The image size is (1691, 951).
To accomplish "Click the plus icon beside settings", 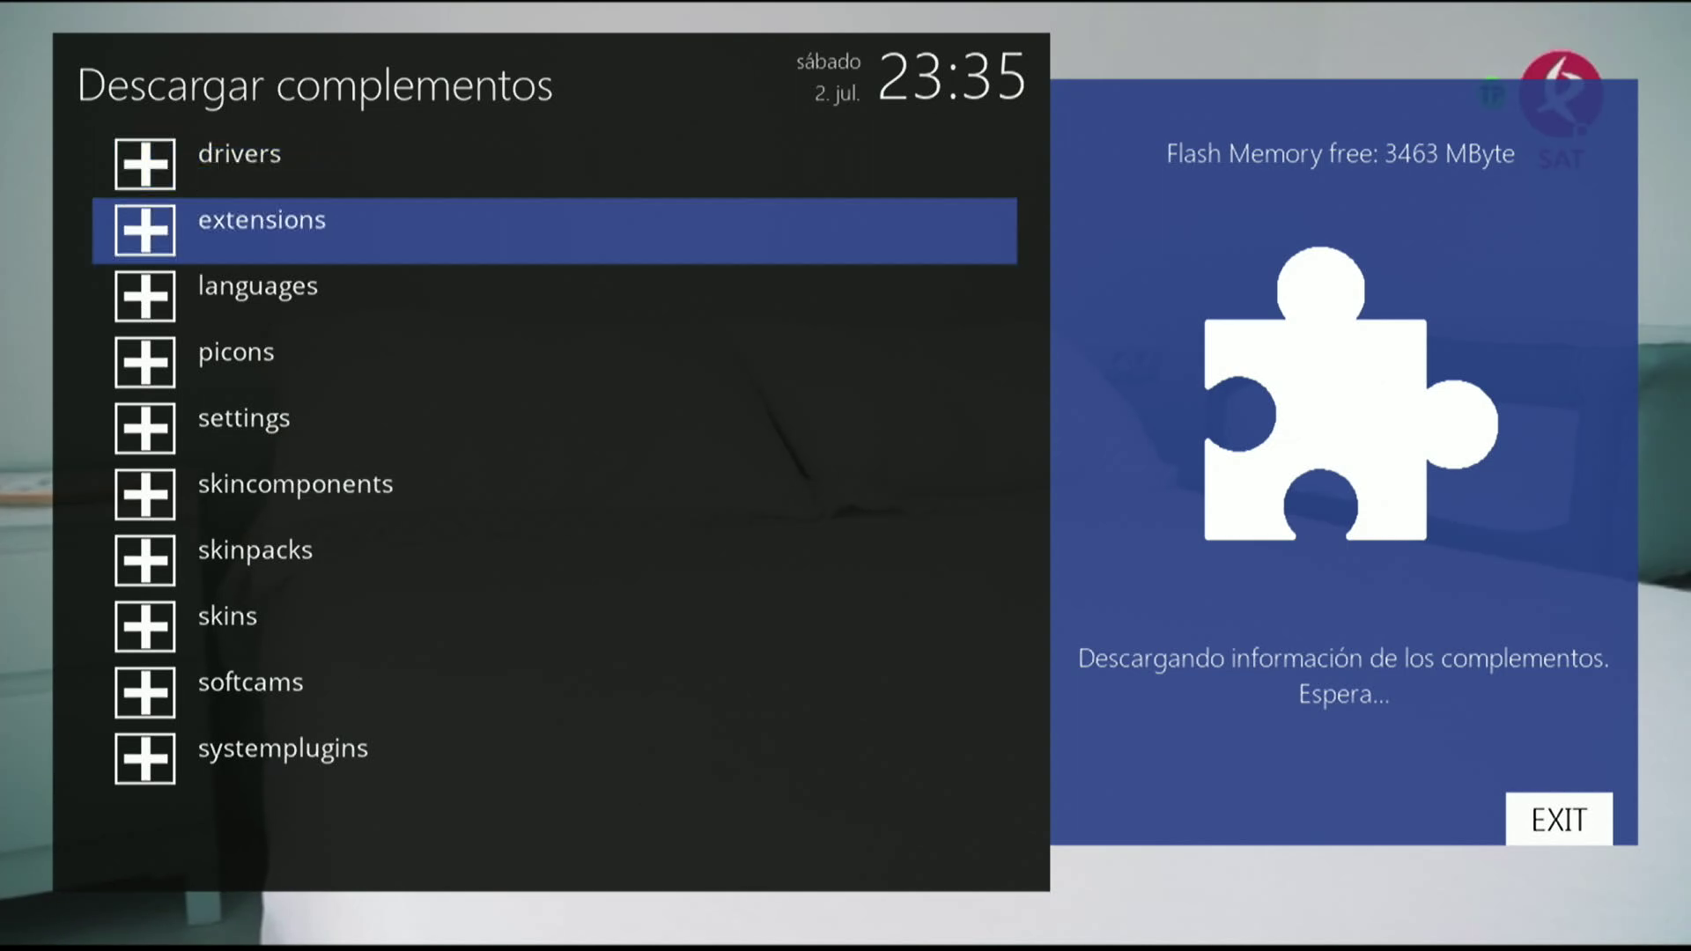I will (145, 428).
